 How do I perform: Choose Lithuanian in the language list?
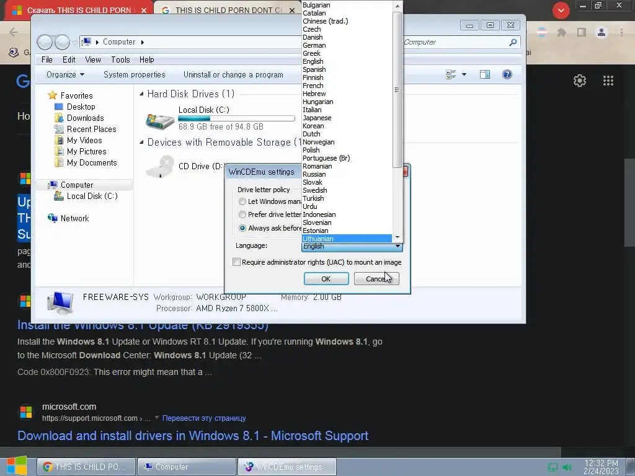347,239
